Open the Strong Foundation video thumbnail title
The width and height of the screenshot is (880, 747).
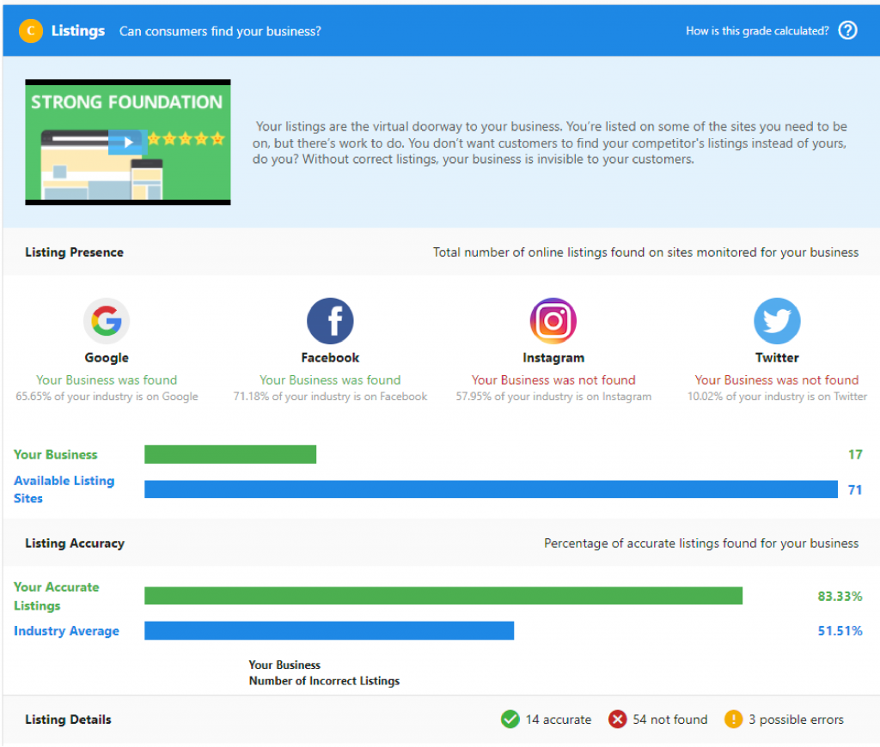pos(127,102)
